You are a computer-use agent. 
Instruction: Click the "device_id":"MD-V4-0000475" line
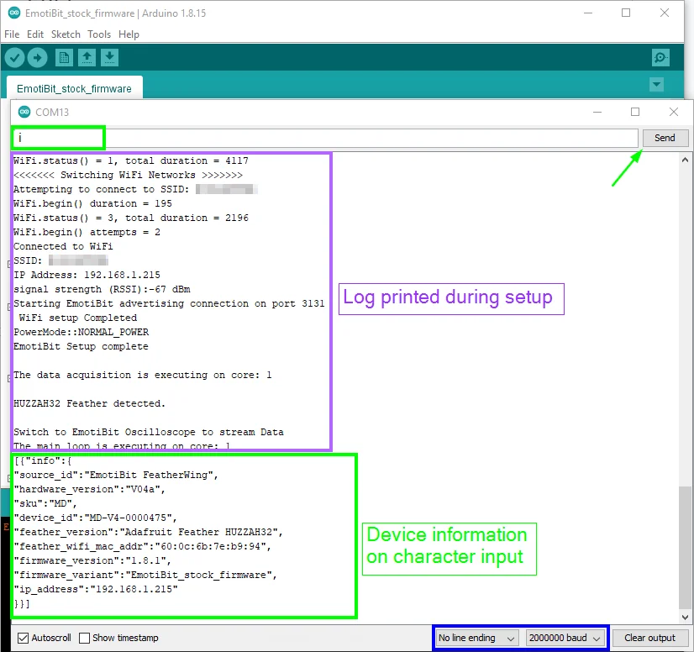(x=95, y=518)
